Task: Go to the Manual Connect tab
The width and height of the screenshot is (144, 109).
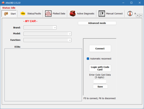Action: [111, 14]
